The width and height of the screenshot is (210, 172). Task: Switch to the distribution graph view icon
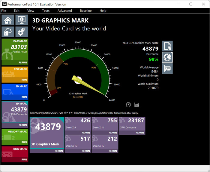(x=137, y=105)
